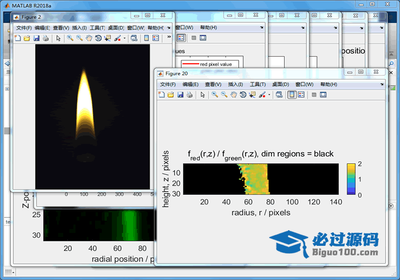
Task: Click green channel plot in background figure
Action: tap(98, 225)
